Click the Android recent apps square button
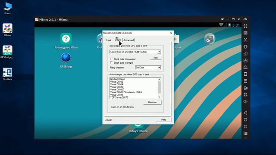The width and height of the screenshot is (276, 155). (x=245, y=127)
